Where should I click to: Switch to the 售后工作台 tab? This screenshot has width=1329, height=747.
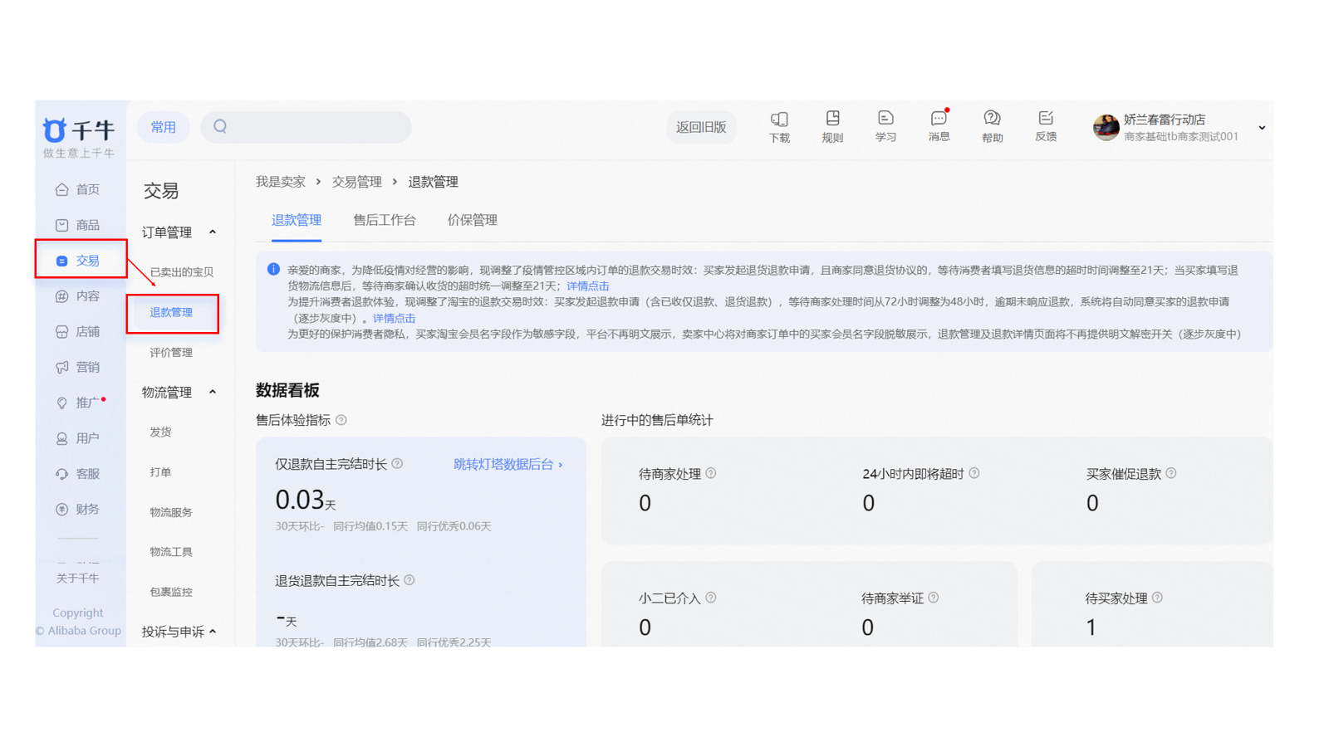[384, 220]
